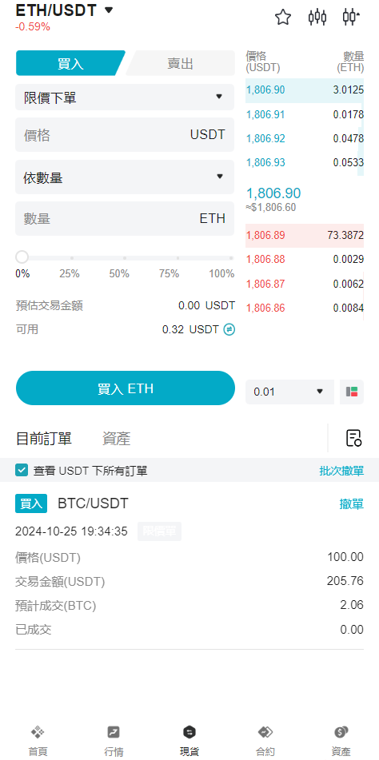The width and height of the screenshot is (379, 760).
Task: Open the 依數量 dropdown
Action: pyautogui.click(x=125, y=177)
